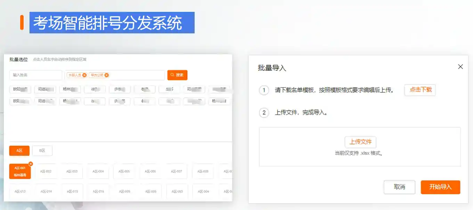Select seat A区-006

[x=150, y=171]
